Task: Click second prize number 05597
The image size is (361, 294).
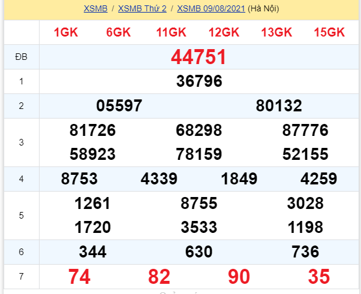Action: pos(119,106)
